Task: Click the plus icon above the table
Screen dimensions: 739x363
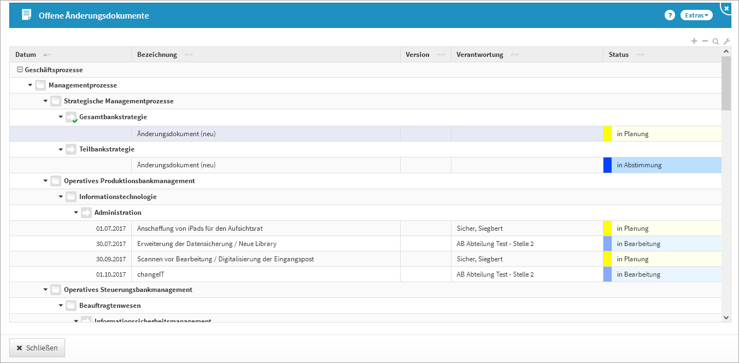Action: click(694, 41)
